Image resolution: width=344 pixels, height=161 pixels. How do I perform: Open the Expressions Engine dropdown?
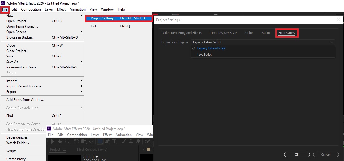pos(262,42)
